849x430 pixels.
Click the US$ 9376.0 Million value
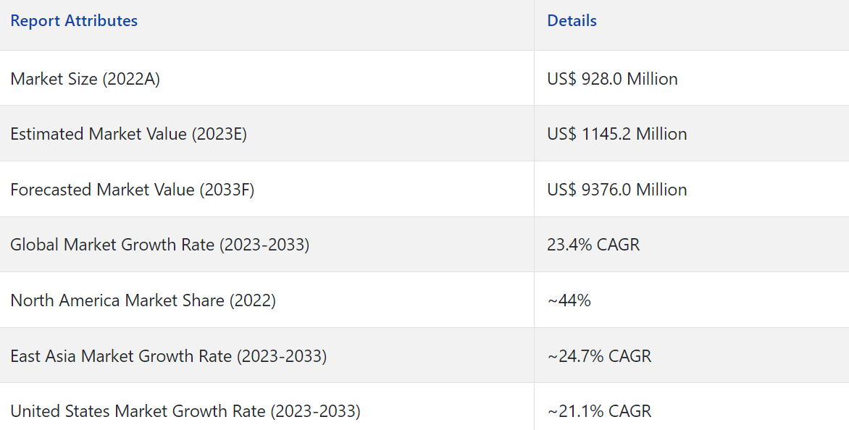(x=616, y=190)
